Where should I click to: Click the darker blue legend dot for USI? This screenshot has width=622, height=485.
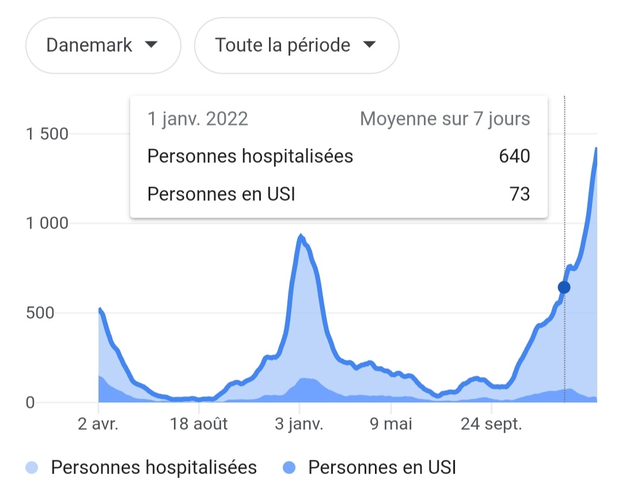point(290,467)
